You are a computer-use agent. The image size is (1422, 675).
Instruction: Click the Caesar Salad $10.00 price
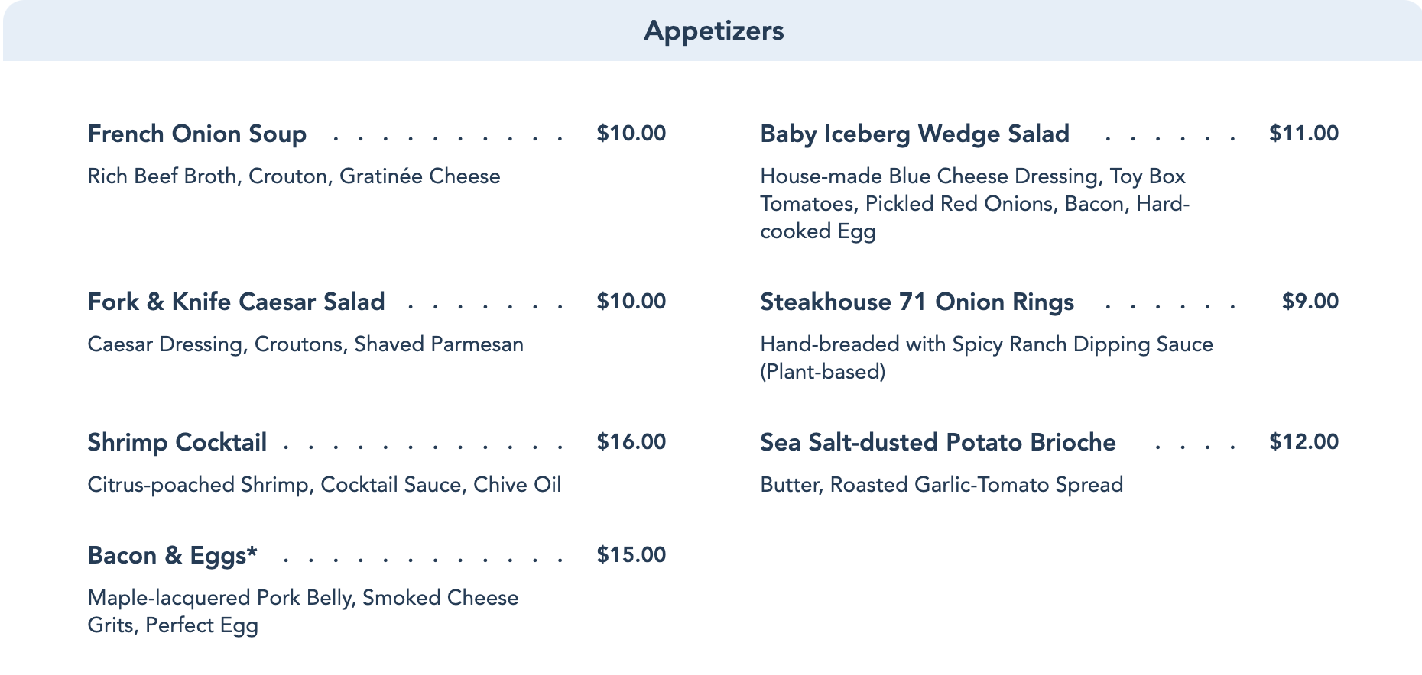point(631,302)
